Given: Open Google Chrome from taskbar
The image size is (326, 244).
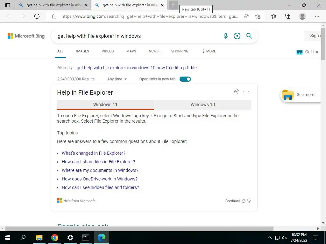Looking at the screenshot, I should tap(54, 237).
